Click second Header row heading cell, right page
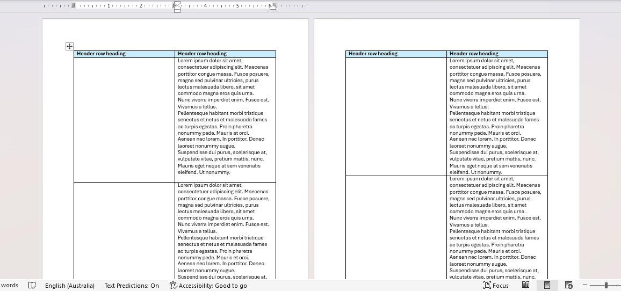 pos(497,54)
